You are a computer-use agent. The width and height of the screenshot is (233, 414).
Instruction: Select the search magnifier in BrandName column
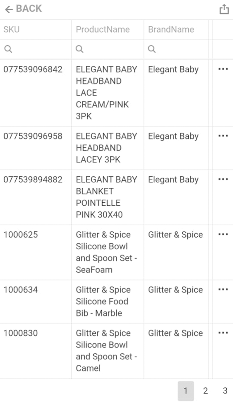(151, 49)
